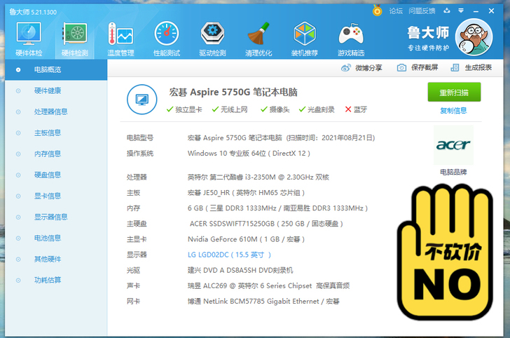Viewport: 510px width, 338px height.
Task: Open 驱动检测 driver detection
Action: click(212, 39)
